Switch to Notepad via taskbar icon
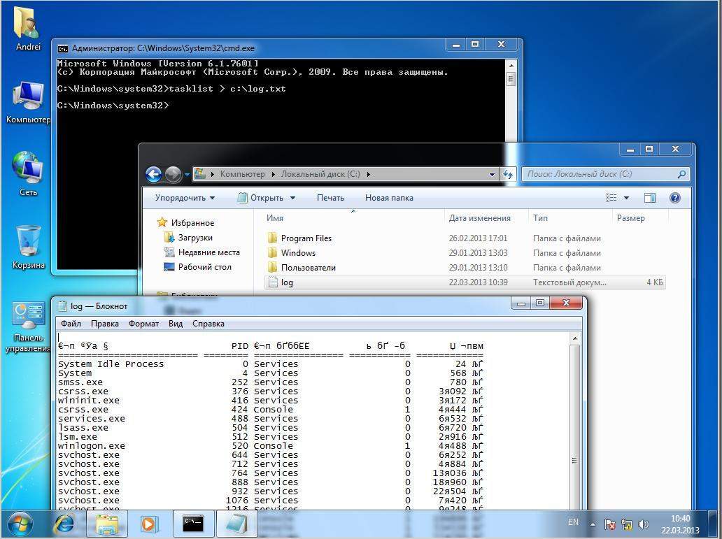The image size is (722, 539). pos(236,524)
